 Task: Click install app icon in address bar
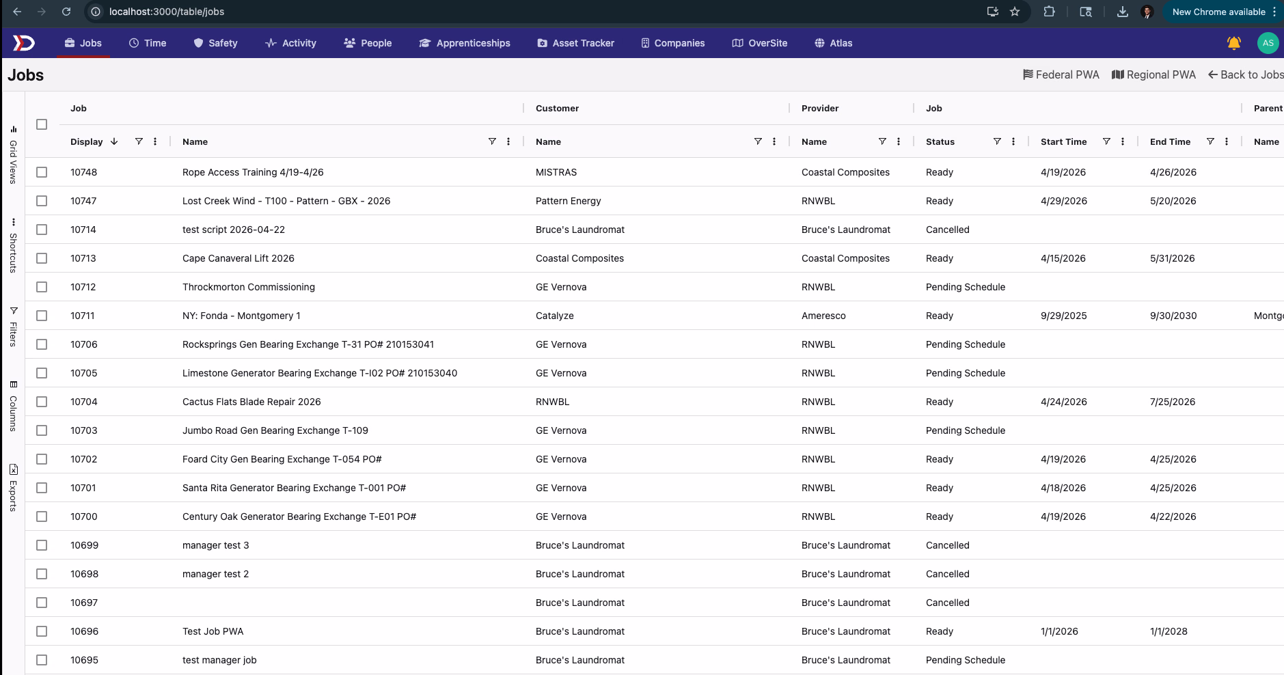pos(992,12)
